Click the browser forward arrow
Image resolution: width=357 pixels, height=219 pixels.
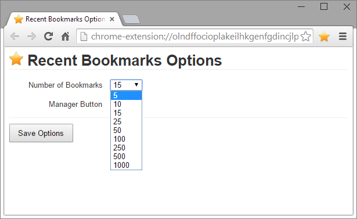pyautogui.click(x=31, y=37)
